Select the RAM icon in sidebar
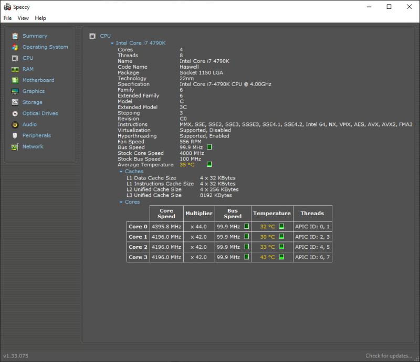Image resolution: width=420 pixels, height=362 pixels. click(15, 69)
